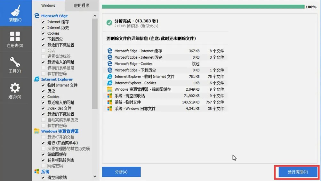Collapse the Internet Explorer category heading
The height and width of the screenshot is (181, 321).
(x=57, y=79)
